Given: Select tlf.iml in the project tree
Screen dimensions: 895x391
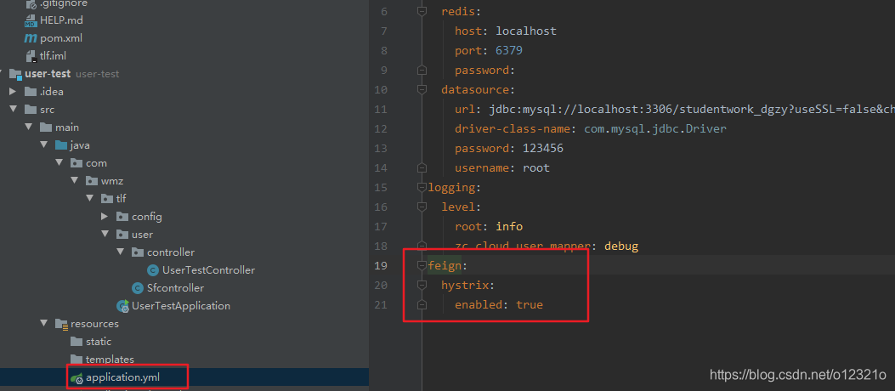Looking at the screenshot, I should pos(53,56).
